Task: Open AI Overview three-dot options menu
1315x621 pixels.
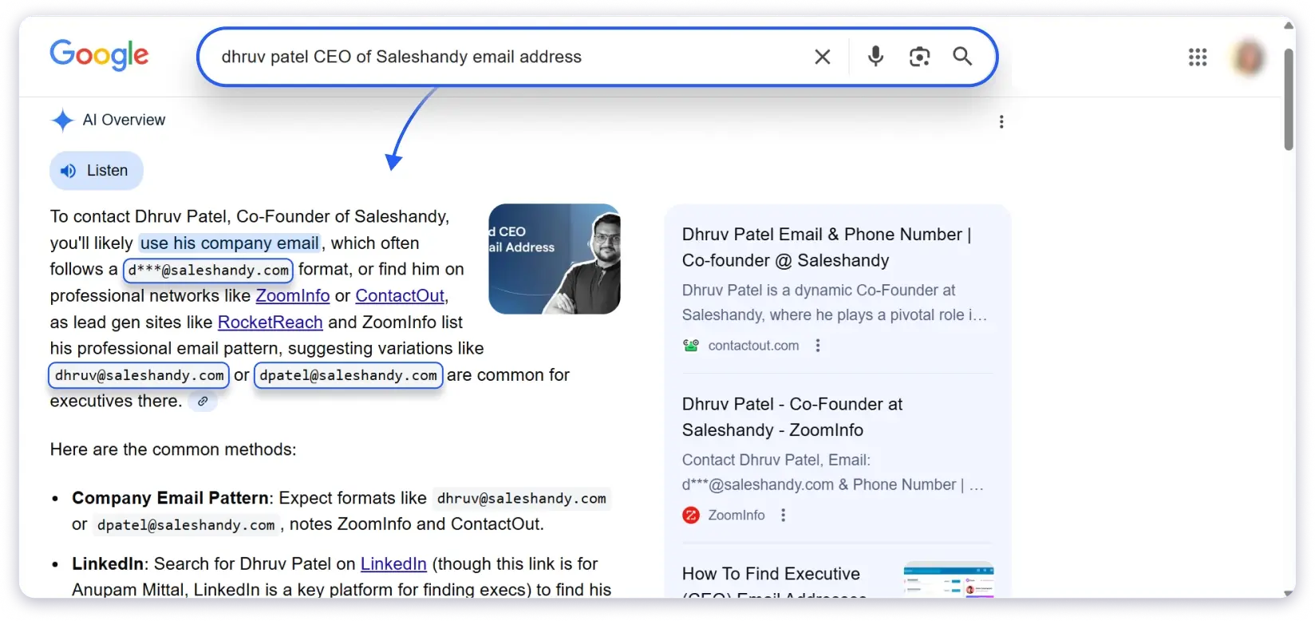Action: tap(1001, 122)
